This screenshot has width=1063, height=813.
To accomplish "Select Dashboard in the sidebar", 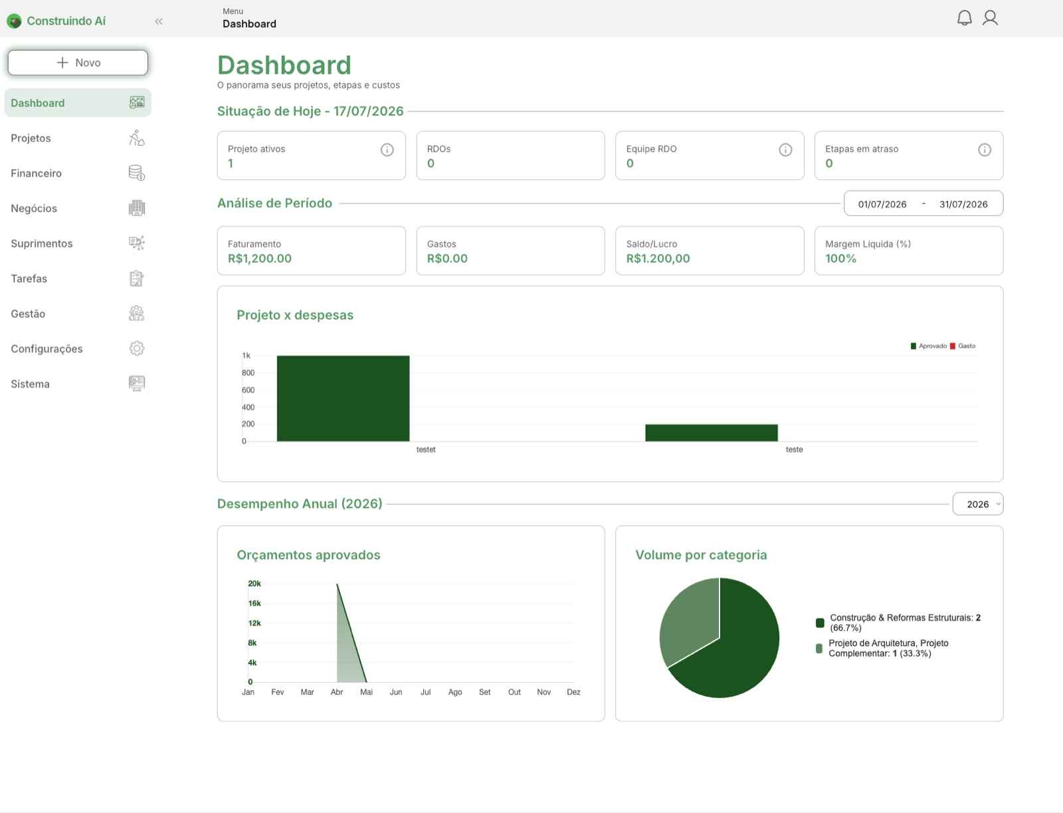I will click(x=78, y=103).
